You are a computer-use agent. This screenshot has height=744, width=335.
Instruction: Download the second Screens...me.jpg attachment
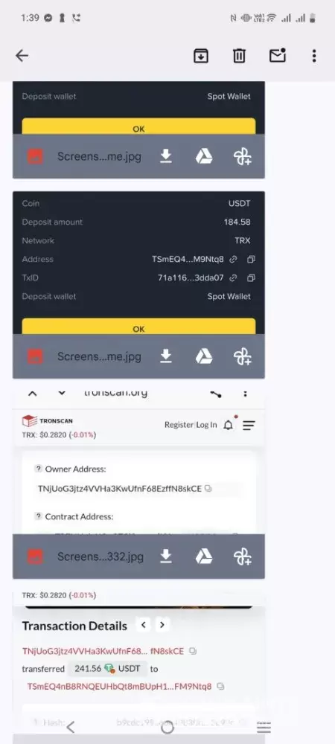coord(165,356)
